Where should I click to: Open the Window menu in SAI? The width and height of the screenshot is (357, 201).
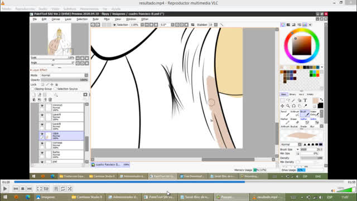131,19
